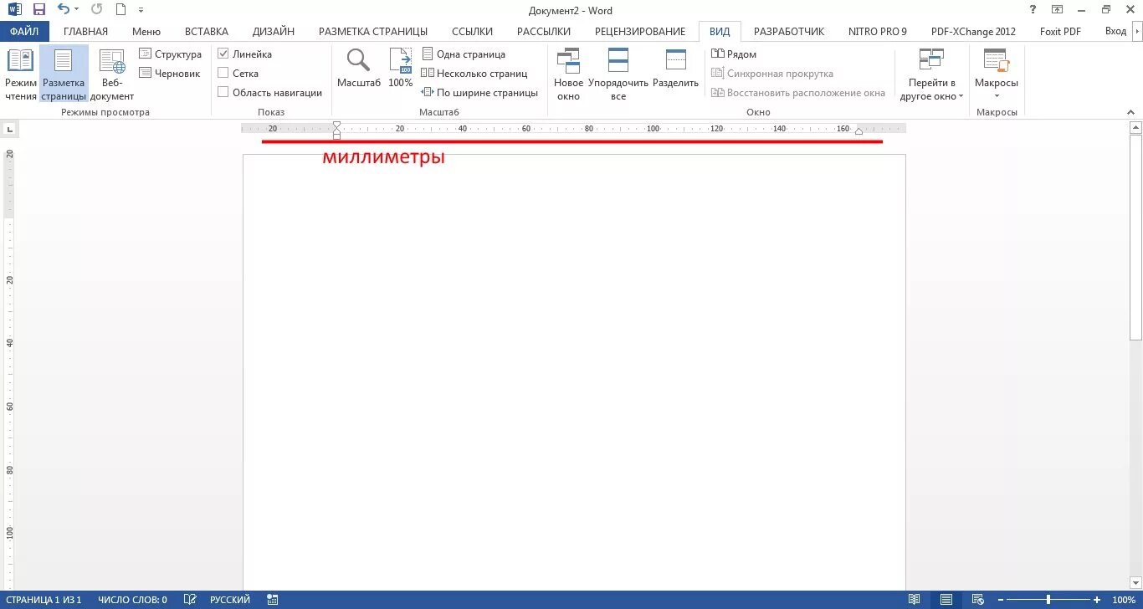Image resolution: width=1143 pixels, height=609 pixels.
Task: Switch to Веб-документ view
Action: pyautogui.click(x=112, y=75)
